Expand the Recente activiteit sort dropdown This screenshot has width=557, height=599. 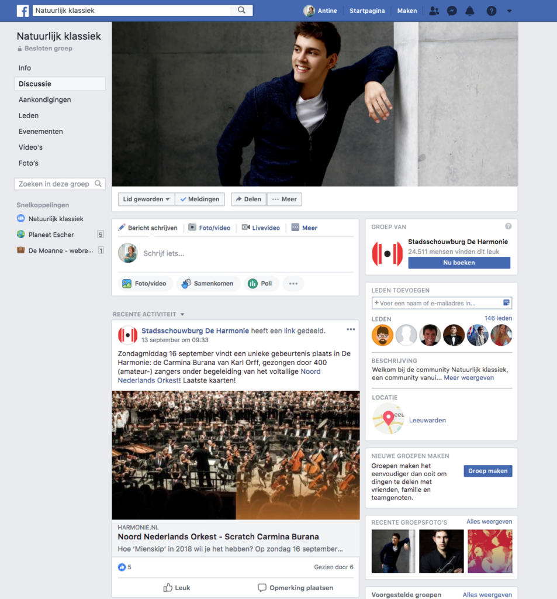click(x=182, y=315)
